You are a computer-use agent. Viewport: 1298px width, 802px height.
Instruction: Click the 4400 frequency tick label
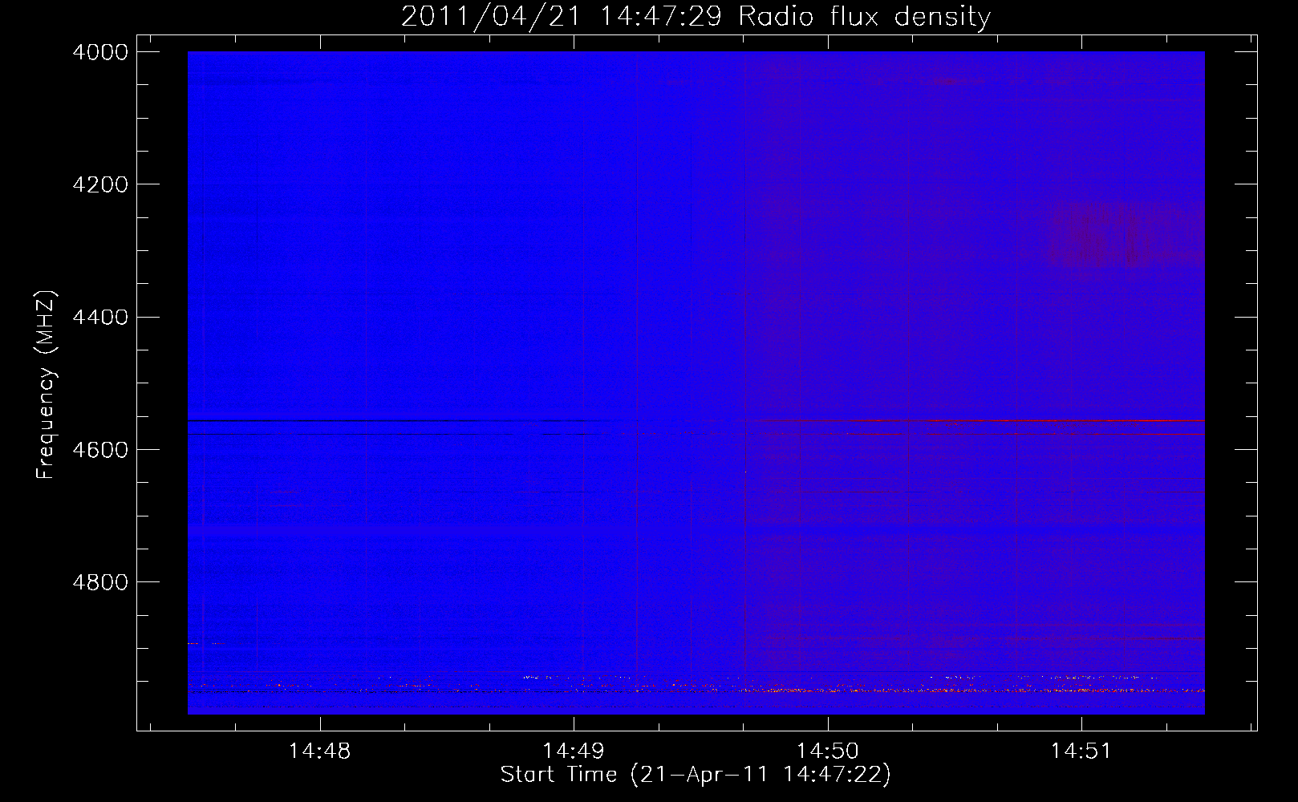click(100, 317)
